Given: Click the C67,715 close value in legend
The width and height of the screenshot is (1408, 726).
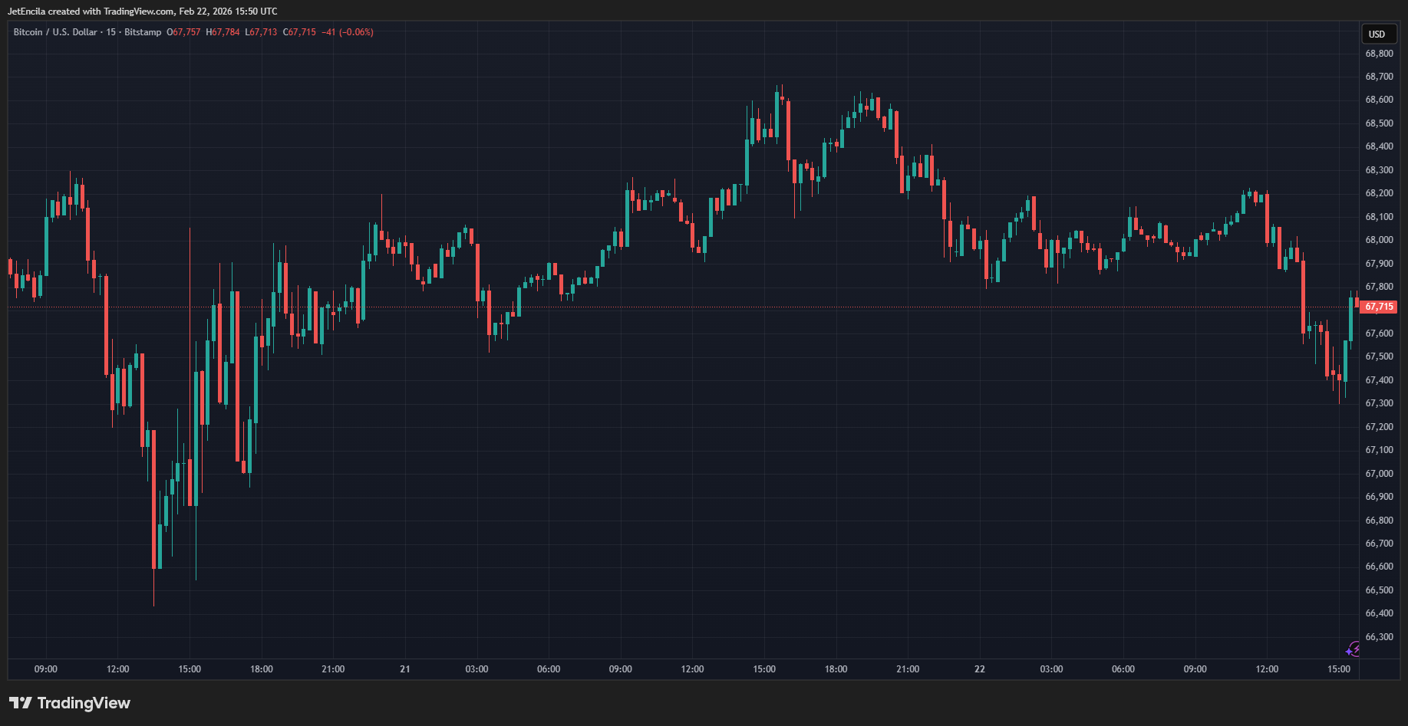Looking at the screenshot, I should pos(299,32).
